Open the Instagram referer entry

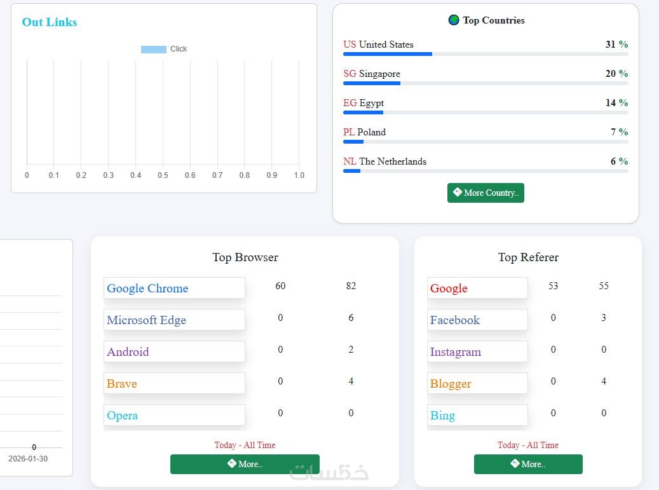pos(477,351)
